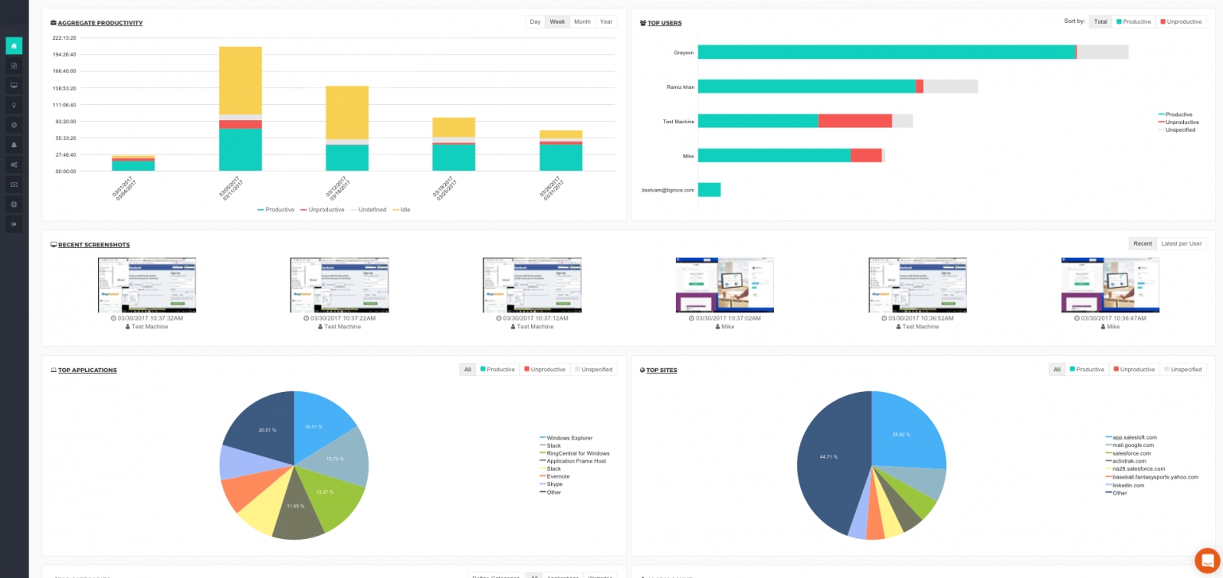Screen dimensions: 1223x578
Task: Filter Top Applications by Unproductive
Action: coord(545,369)
